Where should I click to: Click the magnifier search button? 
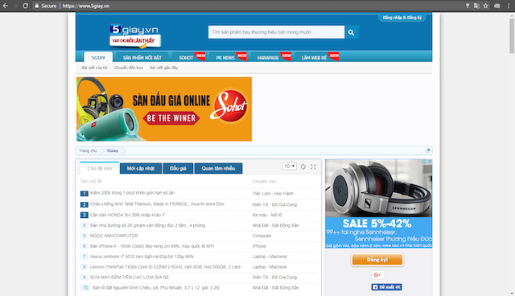point(351,32)
